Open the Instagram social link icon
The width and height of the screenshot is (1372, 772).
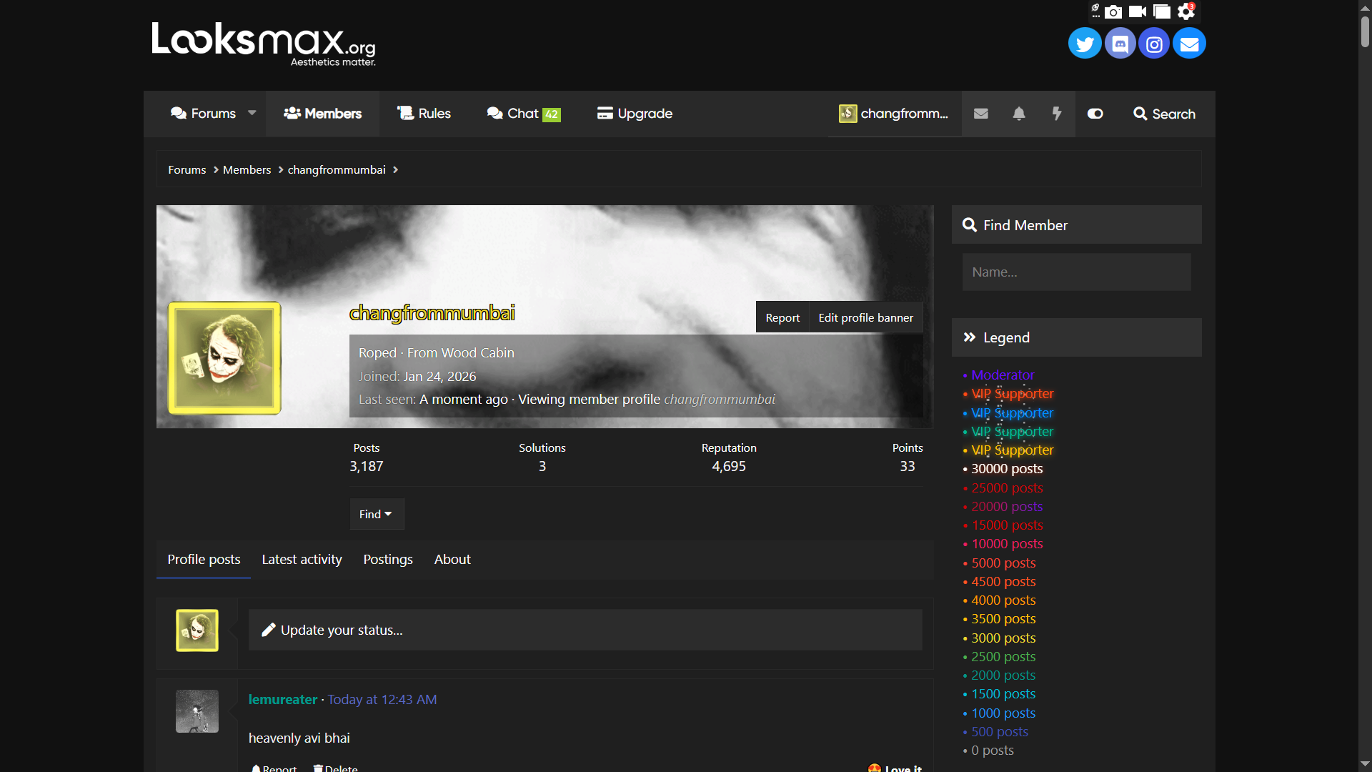(x=1154, y=44)
